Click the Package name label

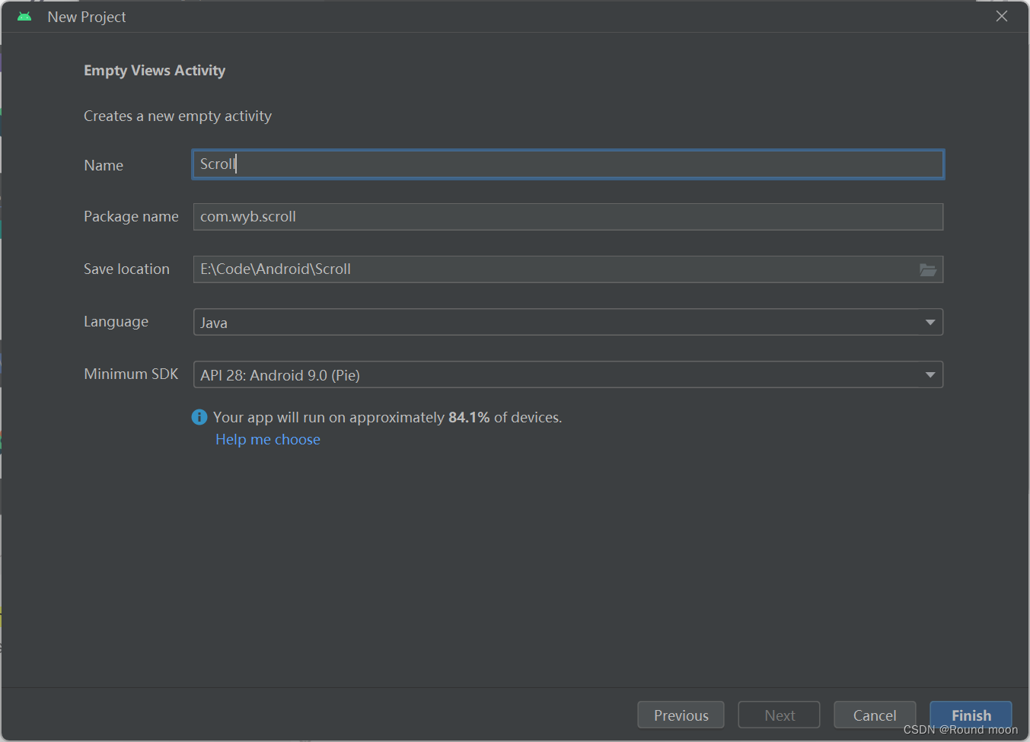pos(131,216)
